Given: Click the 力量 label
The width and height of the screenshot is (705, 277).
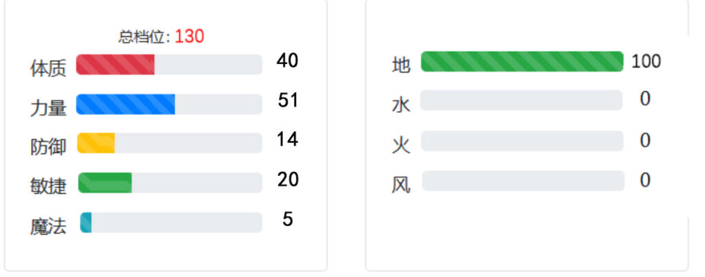Looking at the screenshot, I should tap(48, 108).
